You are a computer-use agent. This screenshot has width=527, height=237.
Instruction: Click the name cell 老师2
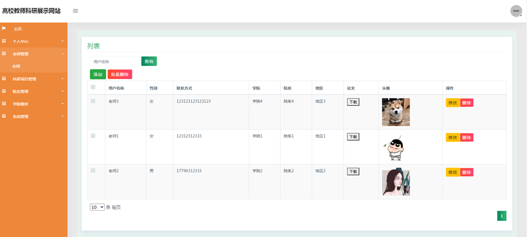point(113,170)
